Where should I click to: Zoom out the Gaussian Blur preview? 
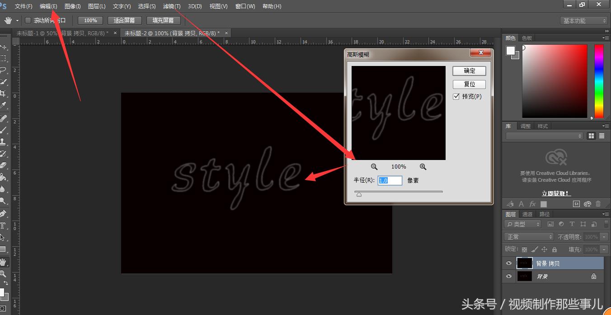click(x=374, y=167)
